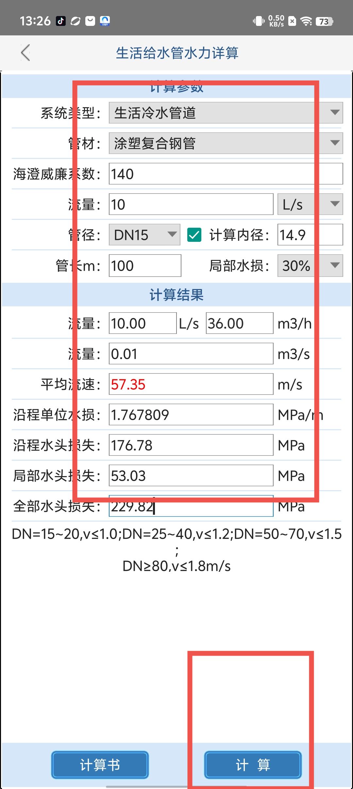This screenshot has width=353, height=789.
Task: Select the 平均流速 result 57.35
Action: 191,384
